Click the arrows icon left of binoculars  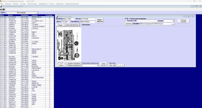pos(1,9)
